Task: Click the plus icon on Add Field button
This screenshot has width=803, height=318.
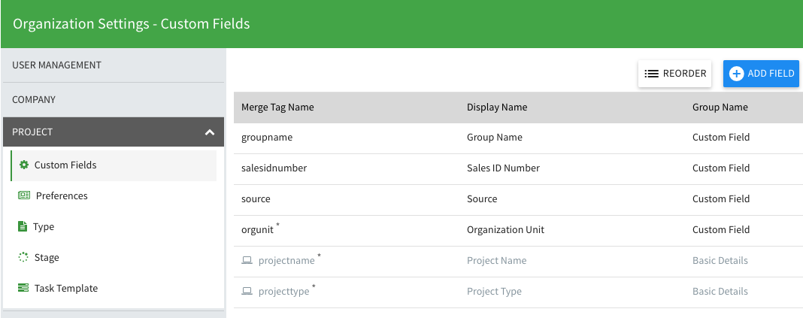Action: (x=737, y=74)
